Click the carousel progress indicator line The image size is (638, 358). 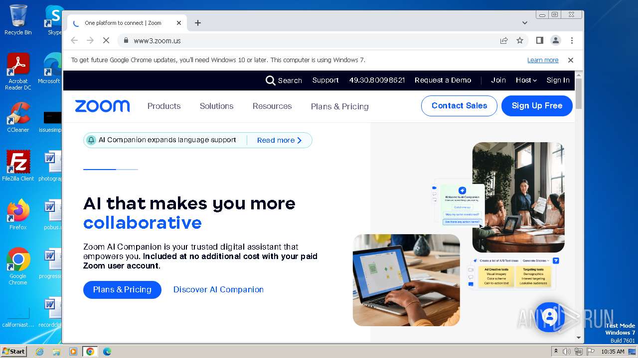point(110,170)
